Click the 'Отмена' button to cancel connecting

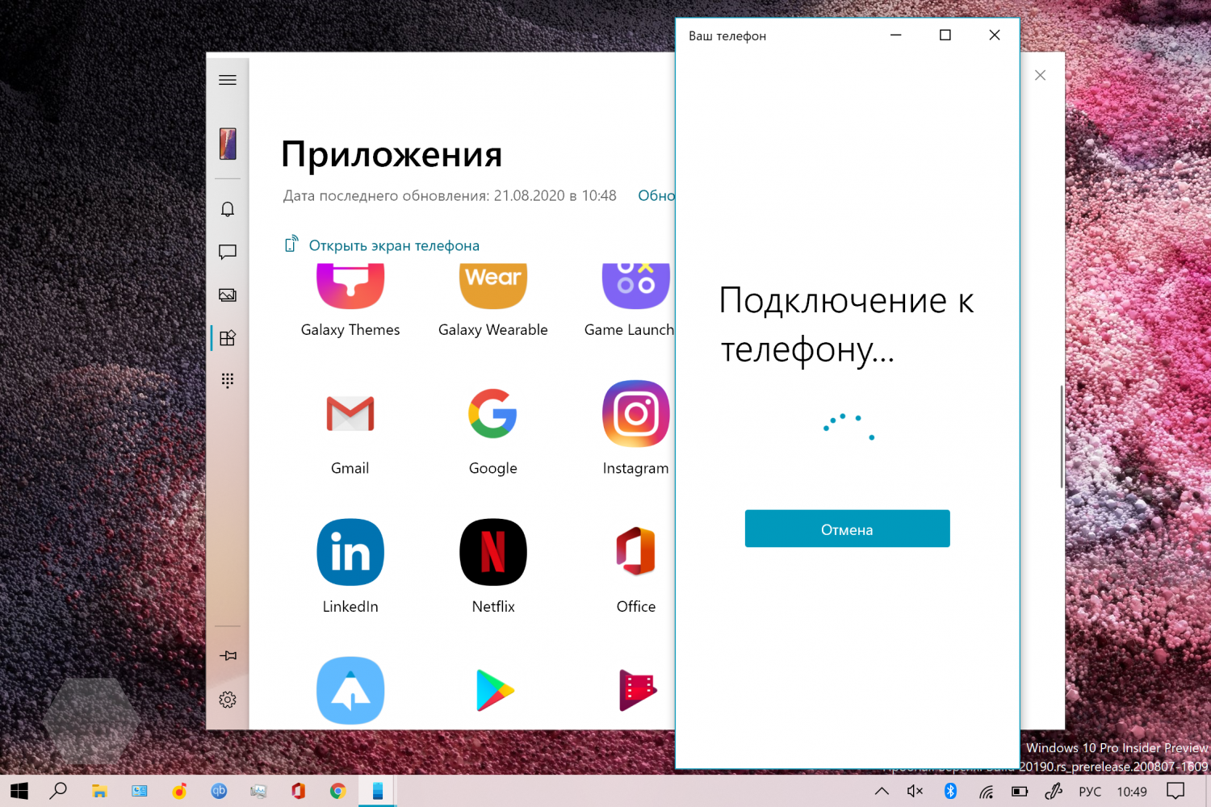[847, 529]
